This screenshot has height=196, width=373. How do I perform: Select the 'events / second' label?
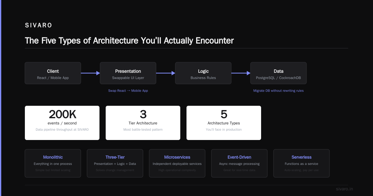62,123
